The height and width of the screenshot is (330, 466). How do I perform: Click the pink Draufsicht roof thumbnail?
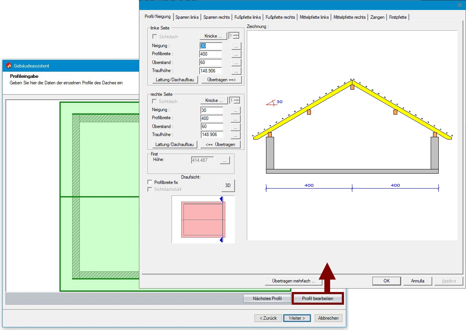203,219
